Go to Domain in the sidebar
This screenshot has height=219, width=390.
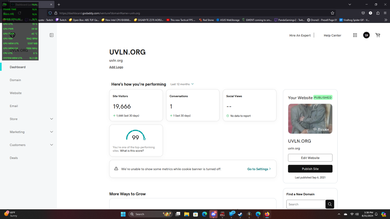click(16, 80)
